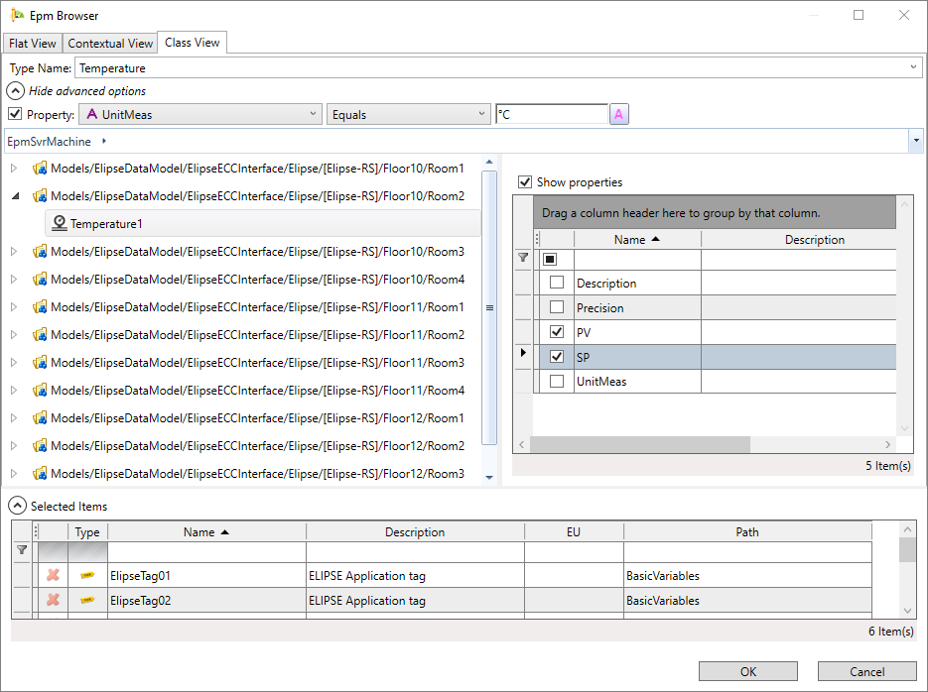The width and height of the screenshot is (928, 692).
Task: Uncheck the Show properties checkbox
Action: 525,182
